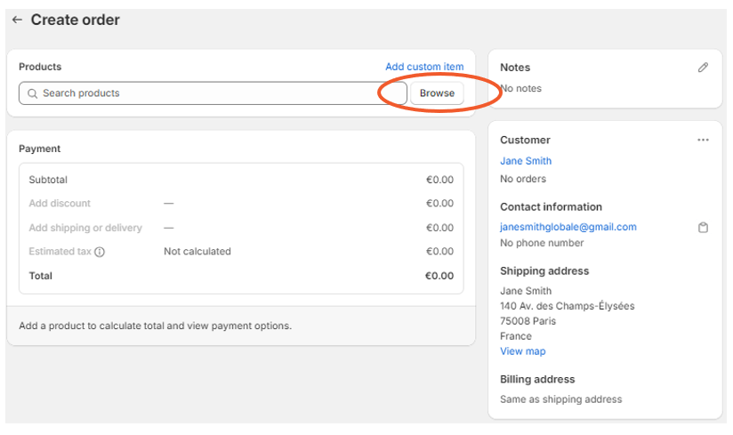733x435 pixels.
Task: Click the Add custom item link
Action: (x=423, y=67)
